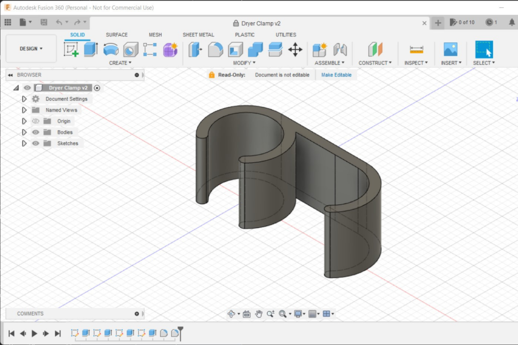Click the Insert image icon
This screenshot has height=345, width=518.
(451, 50)
